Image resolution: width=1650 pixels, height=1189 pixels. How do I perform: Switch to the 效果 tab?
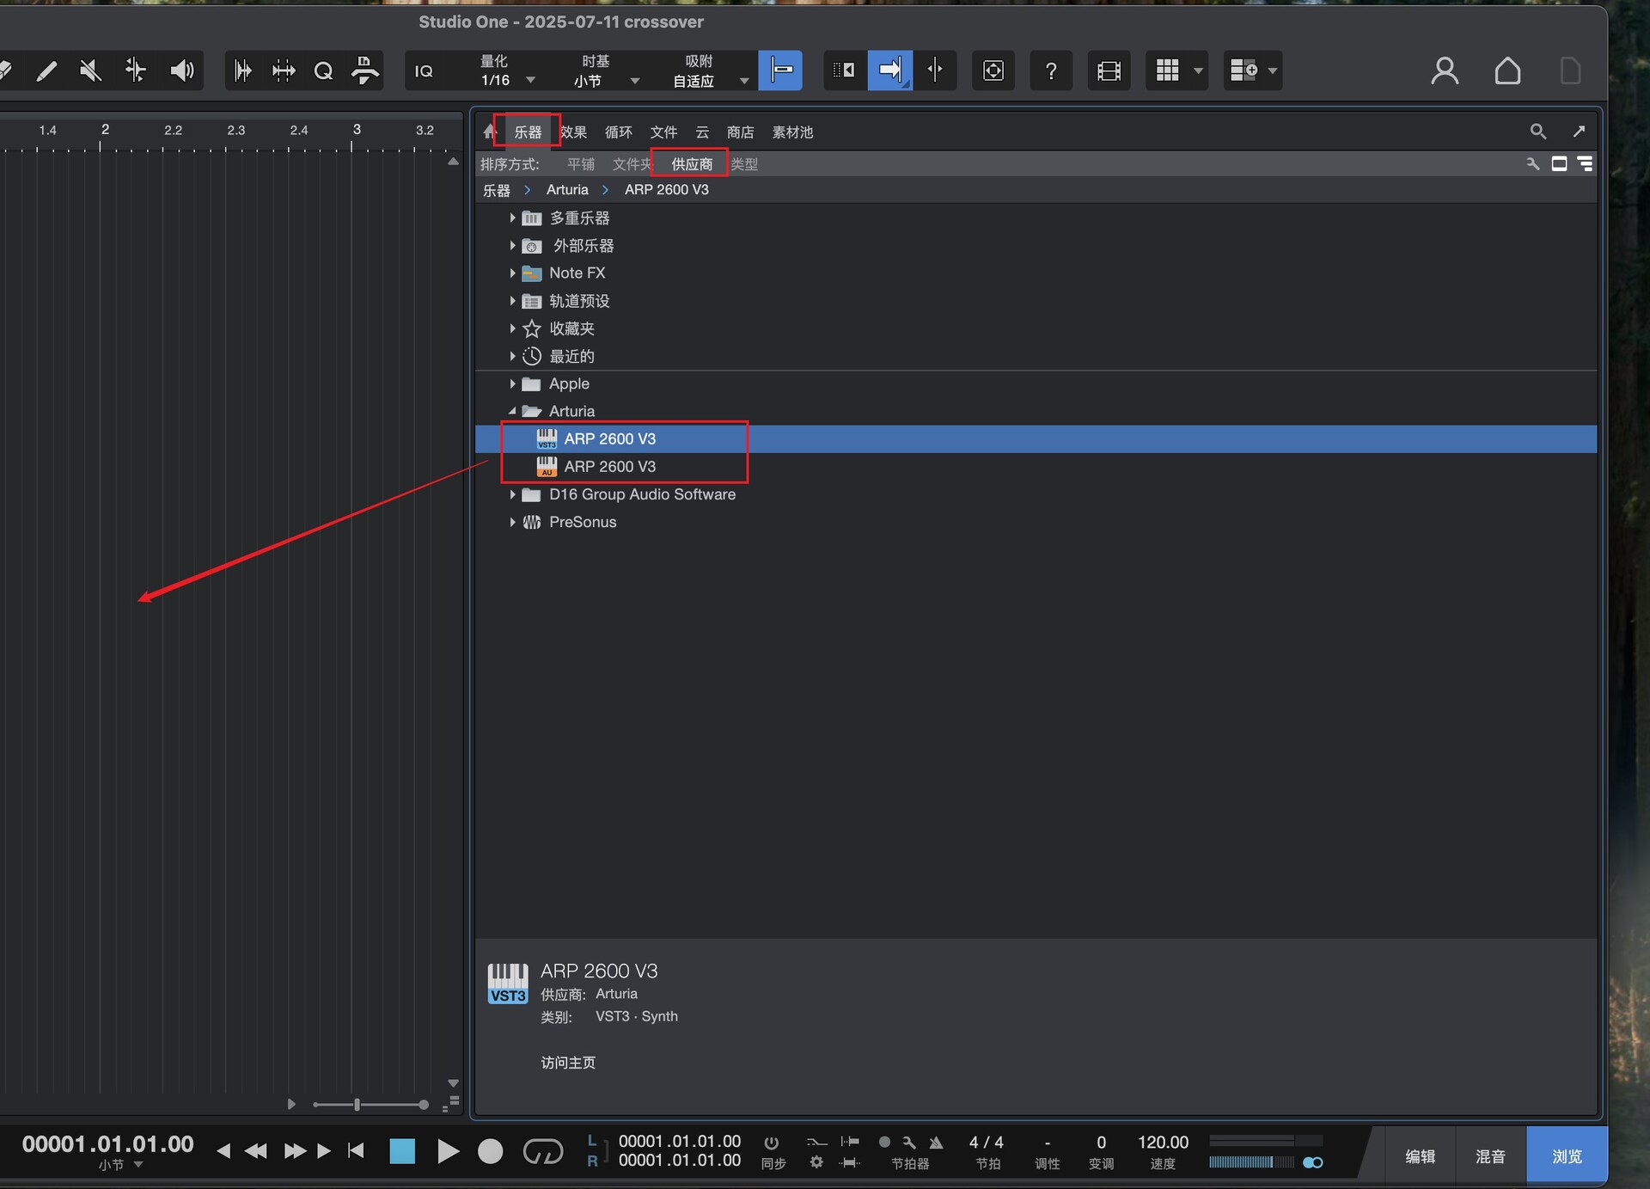[573, 132]
